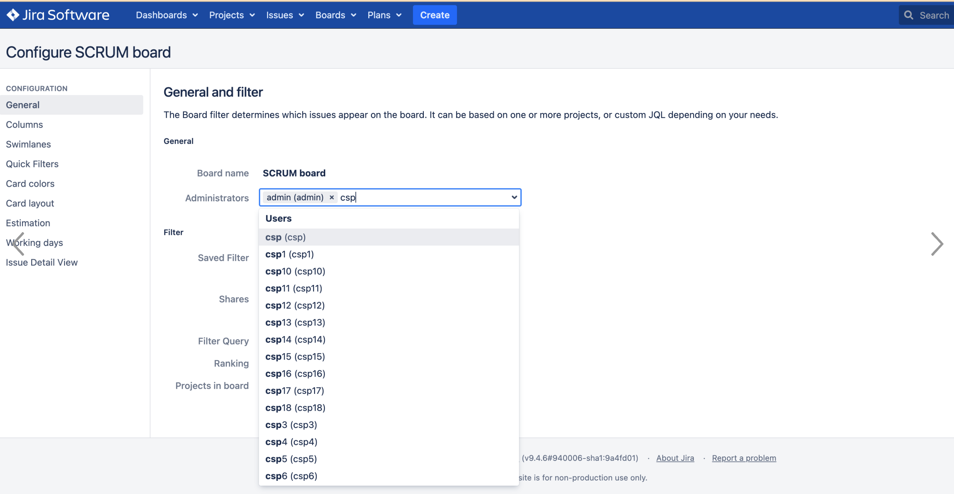Open the Dashboards dropdown menu

tap(167, 15)
